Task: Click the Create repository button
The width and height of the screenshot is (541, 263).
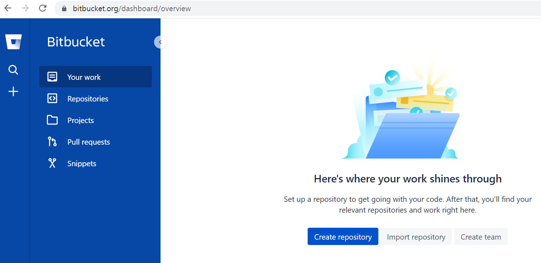Action: point(343,236)
